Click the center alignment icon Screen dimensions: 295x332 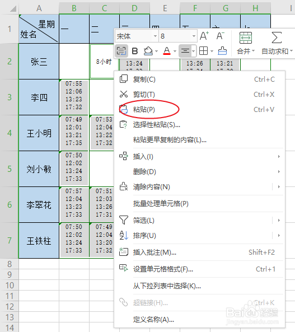[185, 51]
